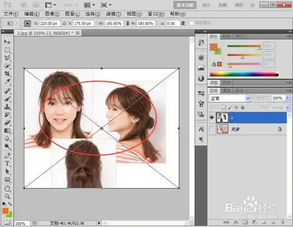Select the Zoom tool
Image resolution: width=293 pixels, height=227 pixels.
click(x=7, y=196)
